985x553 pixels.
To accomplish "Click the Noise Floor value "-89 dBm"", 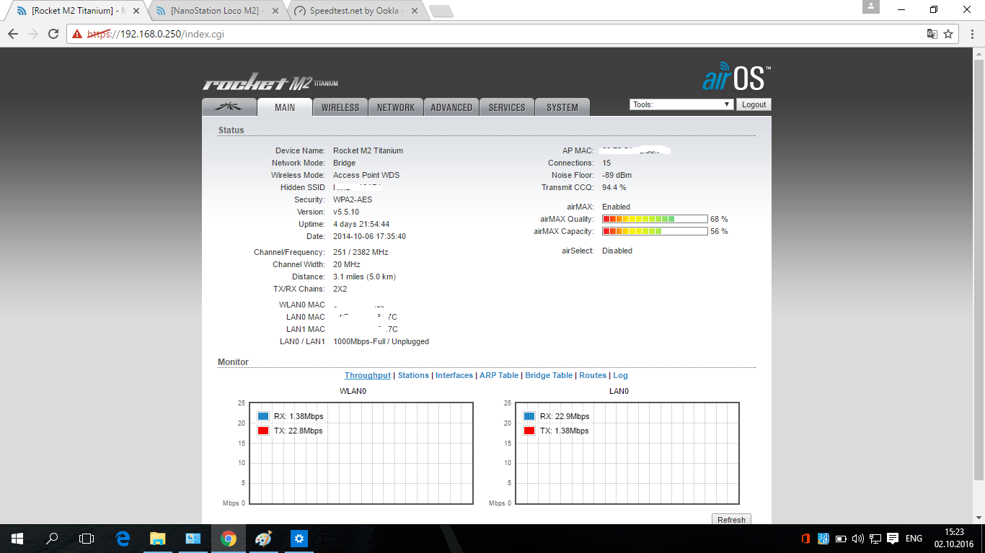I will click(617, 175).
